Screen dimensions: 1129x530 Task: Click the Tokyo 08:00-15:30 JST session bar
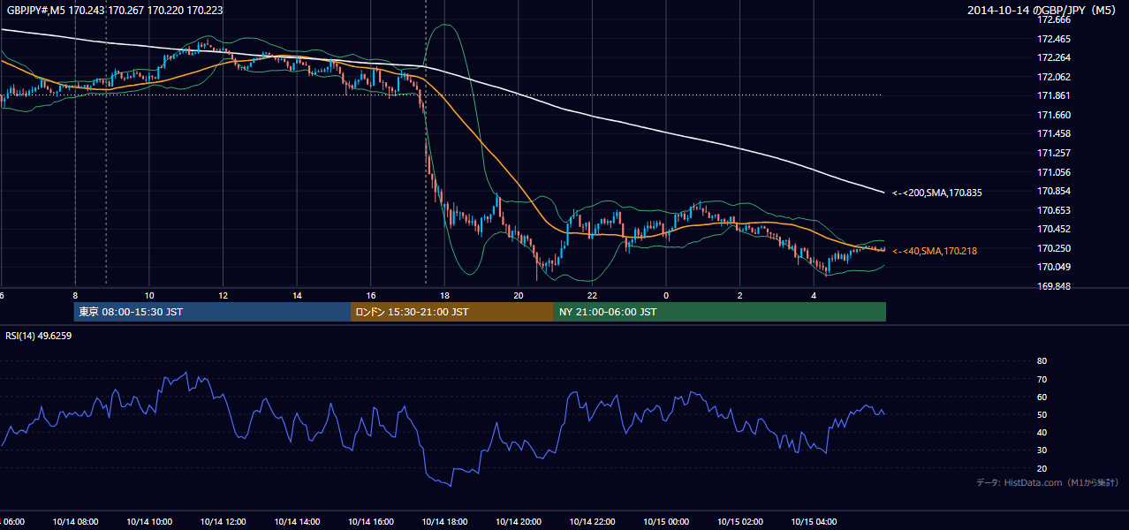coord(213,312)
